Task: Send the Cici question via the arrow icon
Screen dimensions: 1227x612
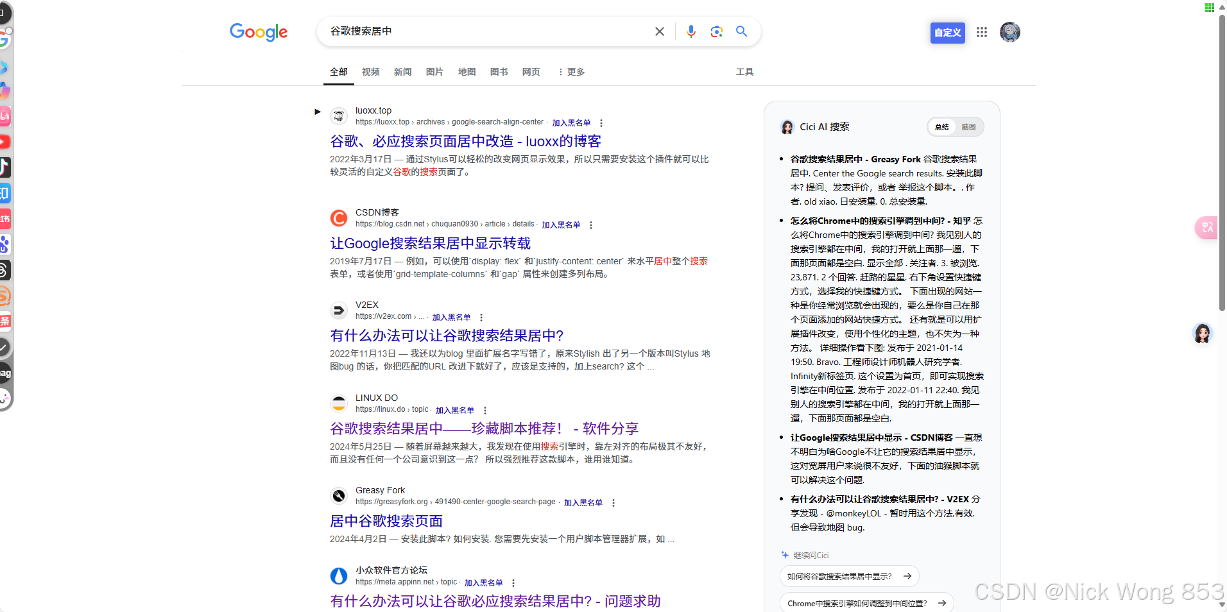Action: click(x=909, y=576)
